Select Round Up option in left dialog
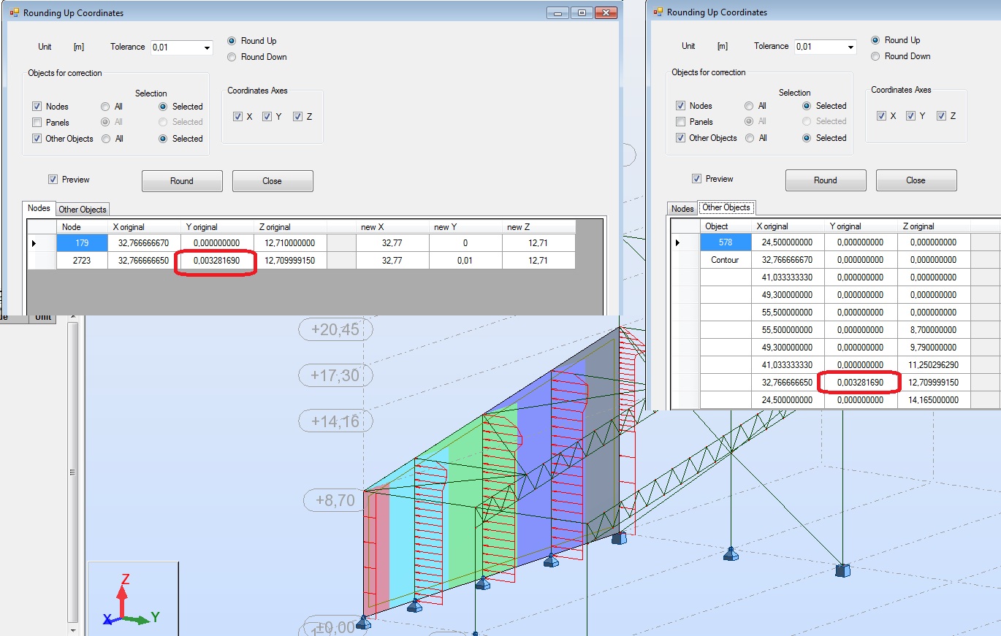This screenshot has height=636, width=1001. click(232, 41)
